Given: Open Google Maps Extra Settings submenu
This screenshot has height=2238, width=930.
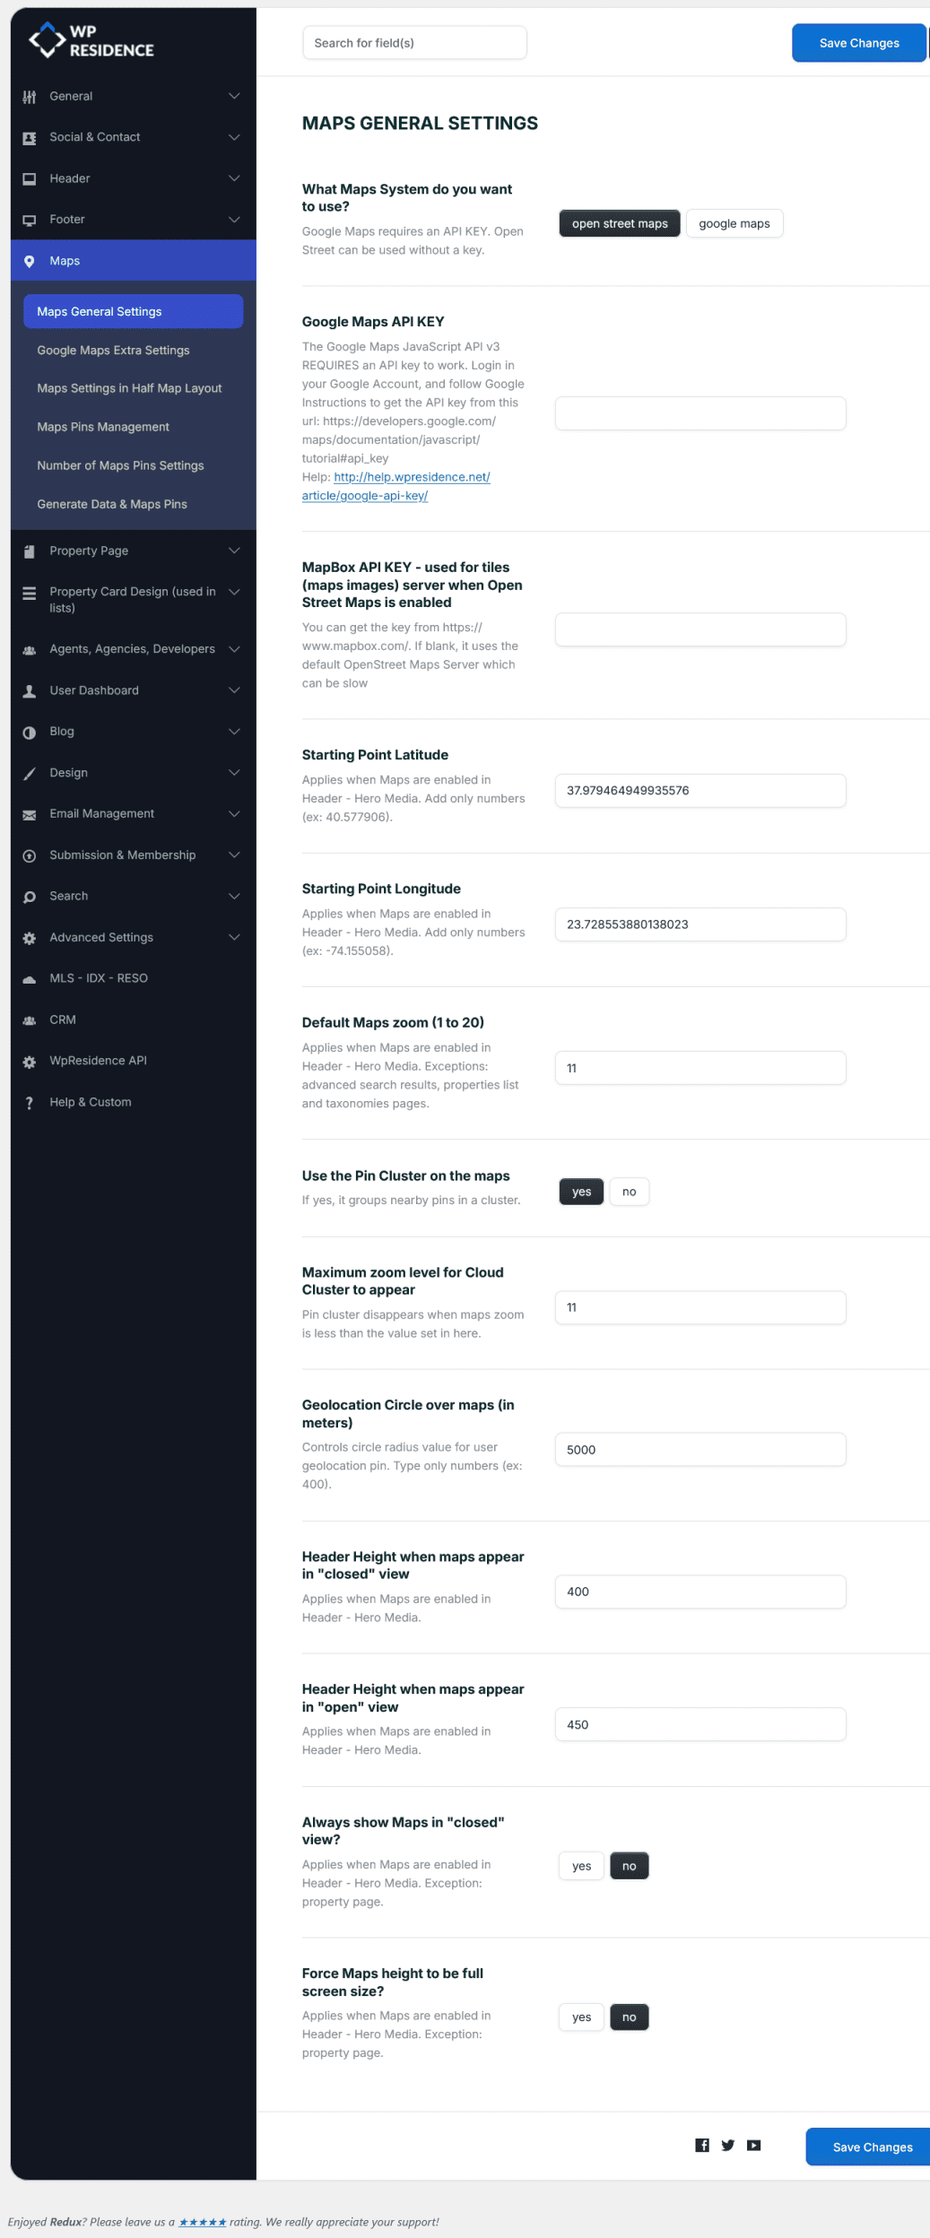Looking at the screenshot, I should tap(113, 351).
